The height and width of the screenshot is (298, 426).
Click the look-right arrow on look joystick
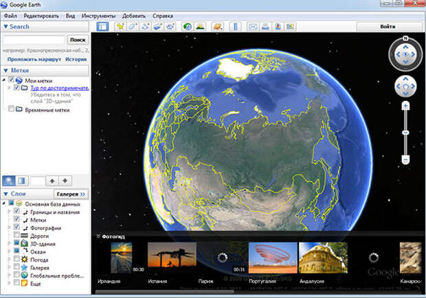point(413,54)
